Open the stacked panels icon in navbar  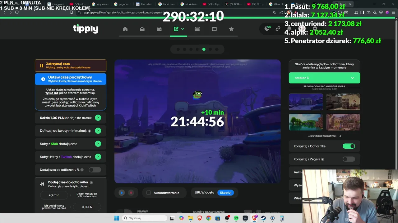[x=197, y=29]
